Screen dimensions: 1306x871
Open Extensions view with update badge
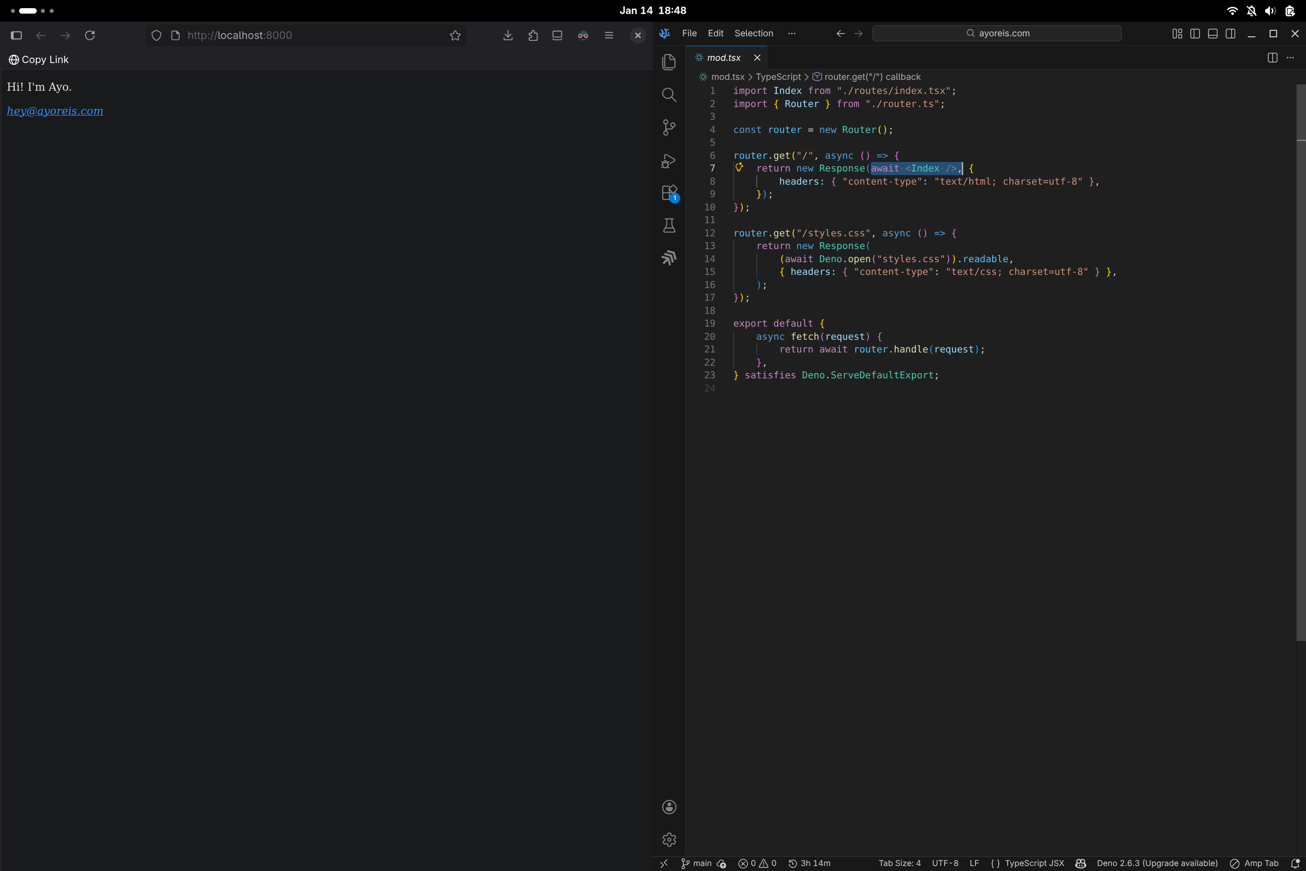[669, 193]
